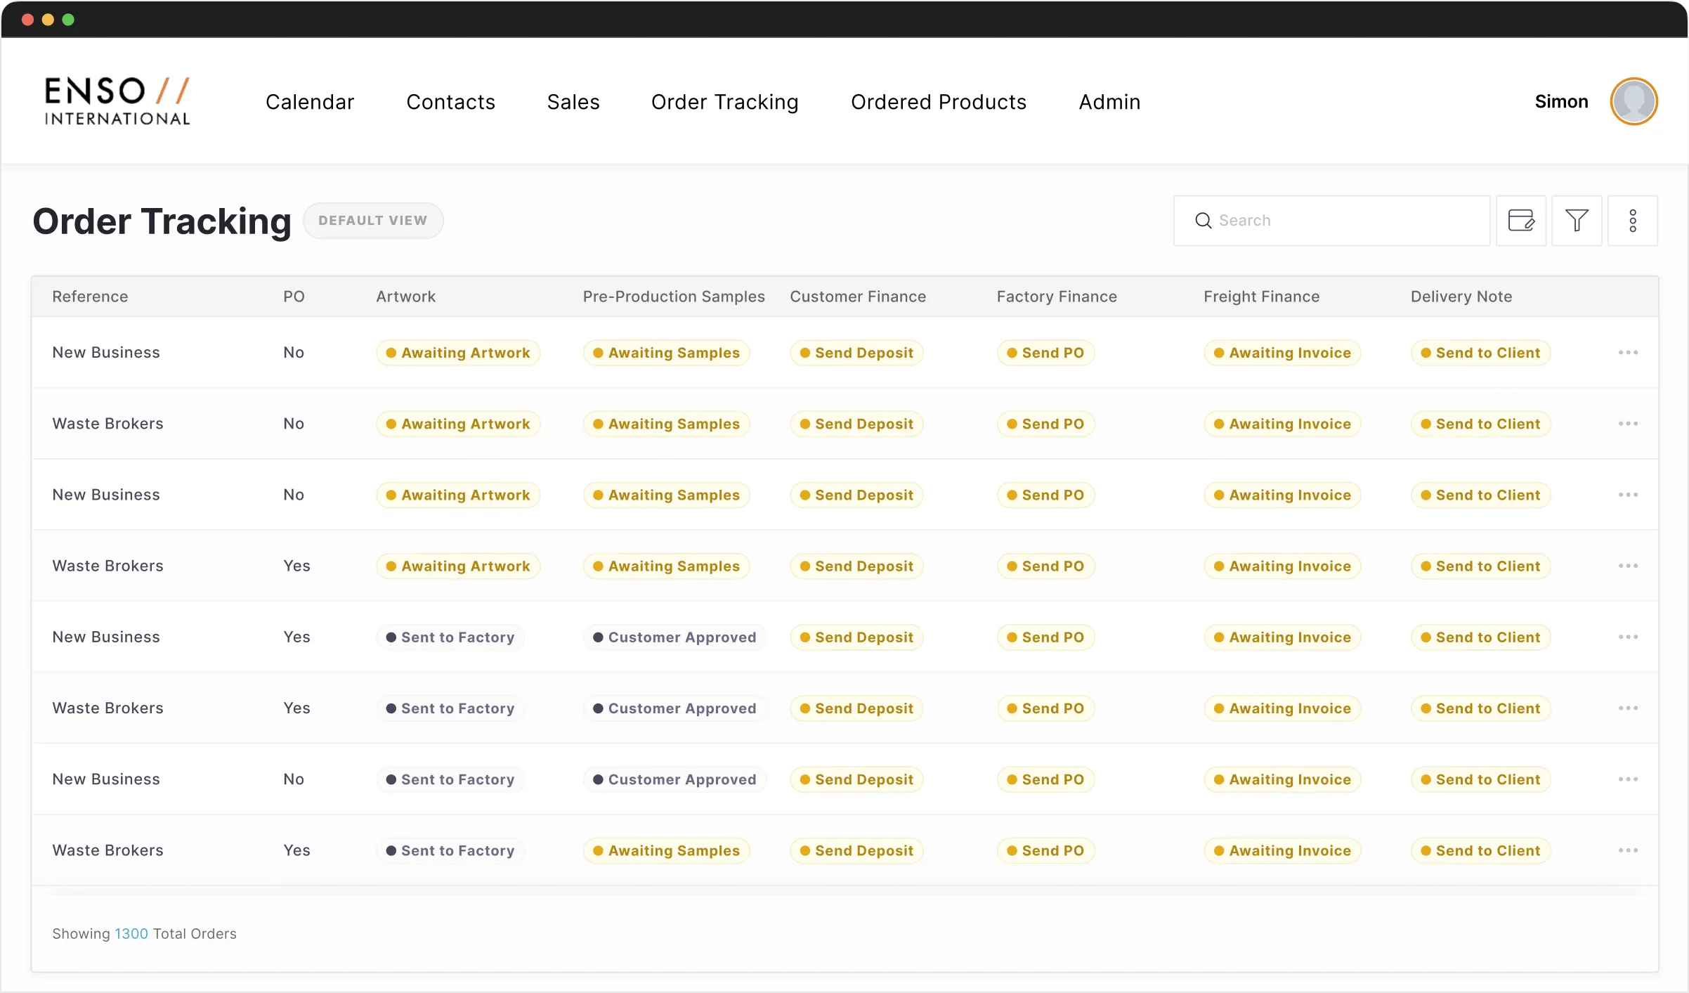
Task: Click the edit view icon beside search
Action: coord(1520,221)
